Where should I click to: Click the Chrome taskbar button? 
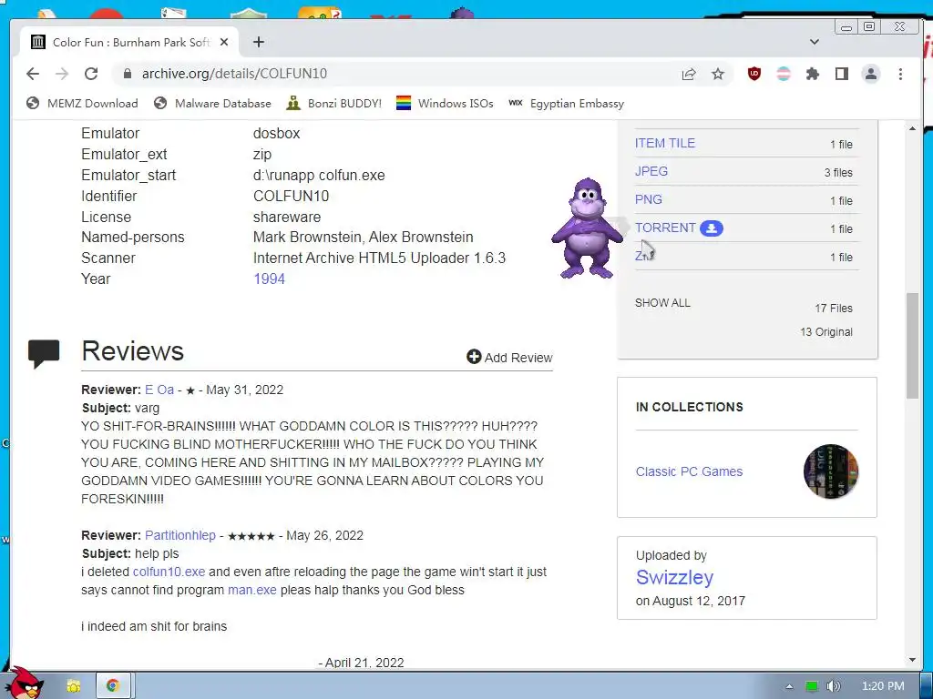coord(113,686)
